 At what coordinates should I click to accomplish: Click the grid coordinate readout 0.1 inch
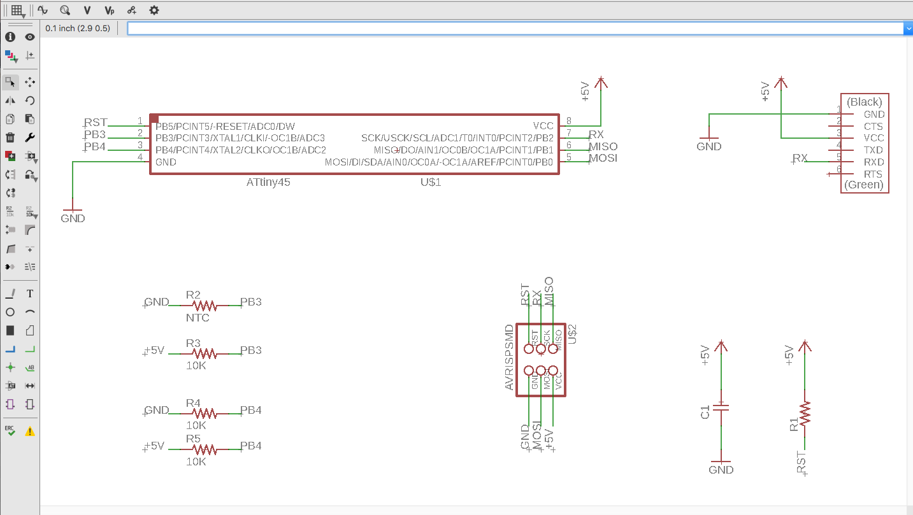[78, 29]
